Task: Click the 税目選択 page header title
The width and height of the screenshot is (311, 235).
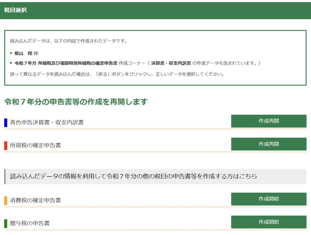Action: tap(15, 10)
